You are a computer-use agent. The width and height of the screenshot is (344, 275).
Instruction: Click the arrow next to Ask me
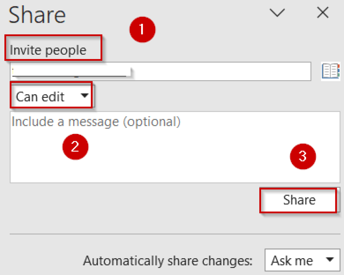(330, 260)
